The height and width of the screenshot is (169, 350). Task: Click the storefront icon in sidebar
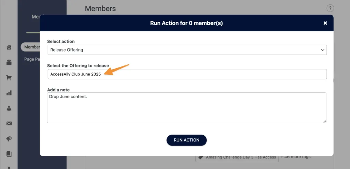9,62
